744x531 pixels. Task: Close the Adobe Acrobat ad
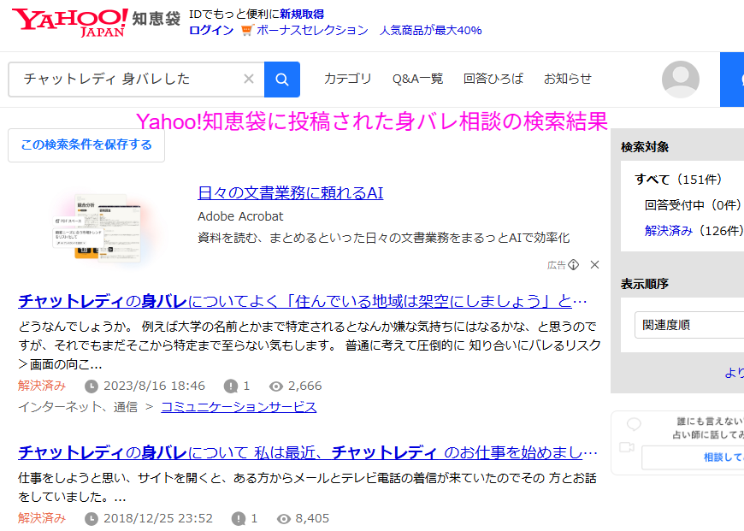point(594,265)
